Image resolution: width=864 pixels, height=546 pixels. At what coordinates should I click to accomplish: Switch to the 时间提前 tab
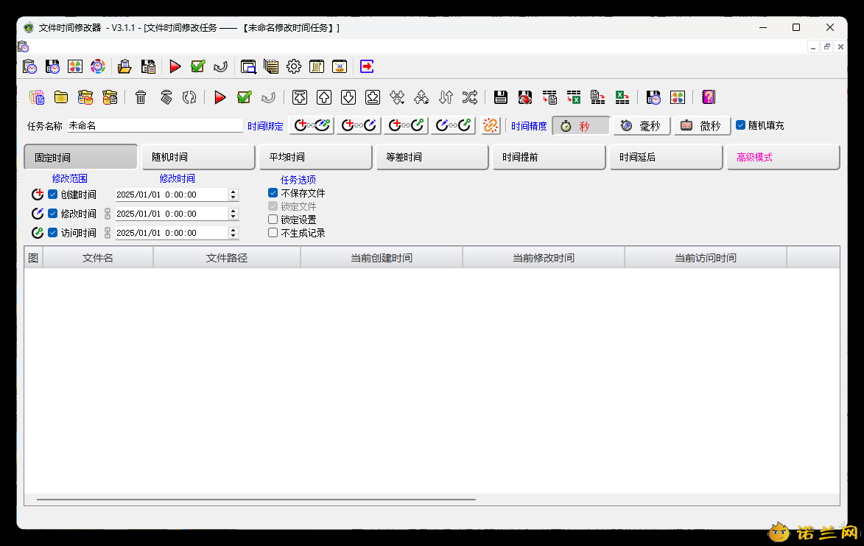pos(549,157)
